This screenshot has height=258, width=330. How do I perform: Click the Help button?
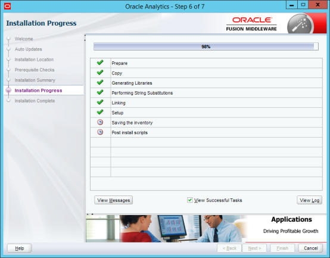[x=20, y=248]
